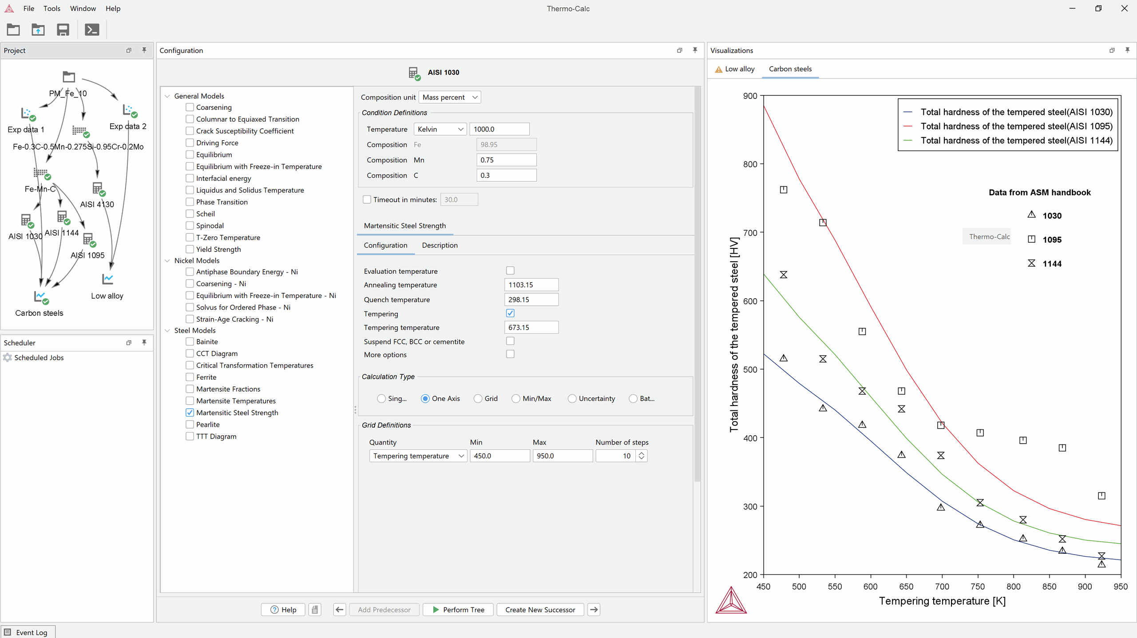Click Create New Successor
The width and height of the screenshot is (1137, 638).
click(539, 609)
